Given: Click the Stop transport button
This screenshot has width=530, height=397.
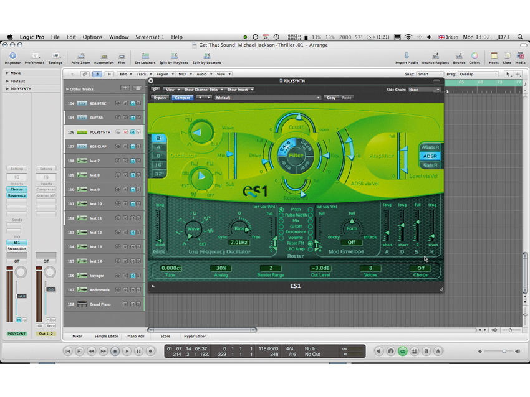Looking at the screenshot, I should [115, 351].
